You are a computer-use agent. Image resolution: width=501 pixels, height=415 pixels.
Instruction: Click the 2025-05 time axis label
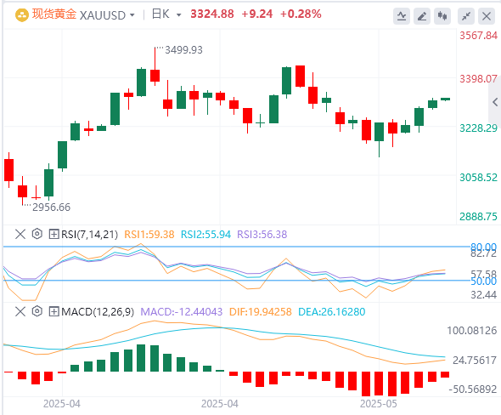(379, 404)
